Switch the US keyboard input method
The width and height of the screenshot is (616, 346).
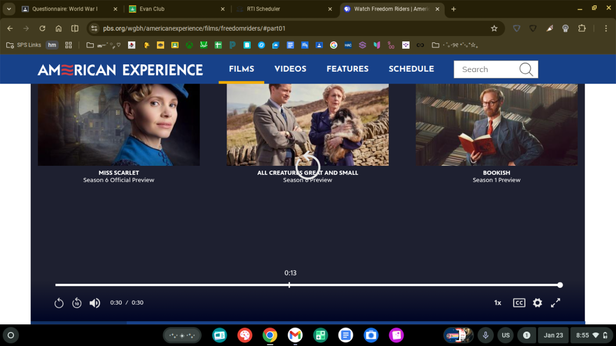(506, 335)
